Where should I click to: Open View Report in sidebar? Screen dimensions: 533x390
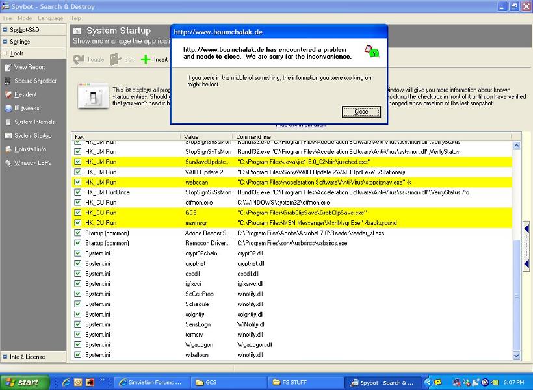[x=29, y=67]
